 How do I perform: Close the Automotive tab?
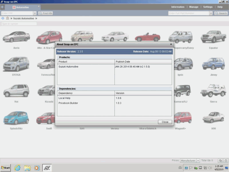pos(39,6)
